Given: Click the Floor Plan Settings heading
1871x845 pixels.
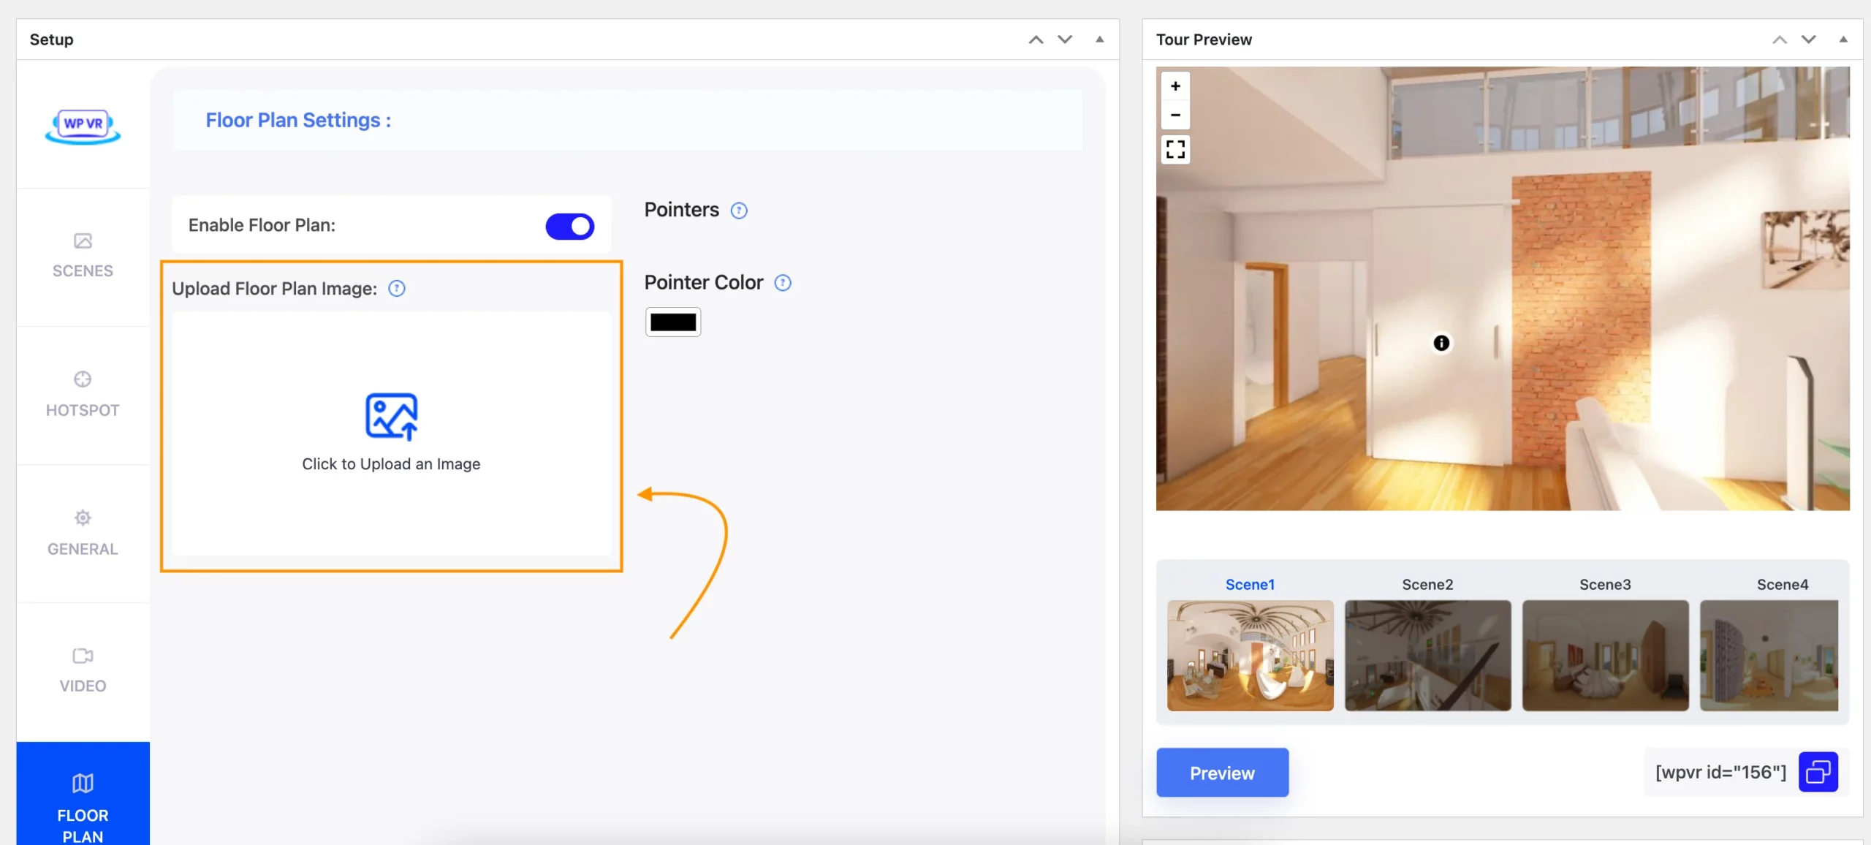Looking at the screenshot, I should click(x=298, y=120).
